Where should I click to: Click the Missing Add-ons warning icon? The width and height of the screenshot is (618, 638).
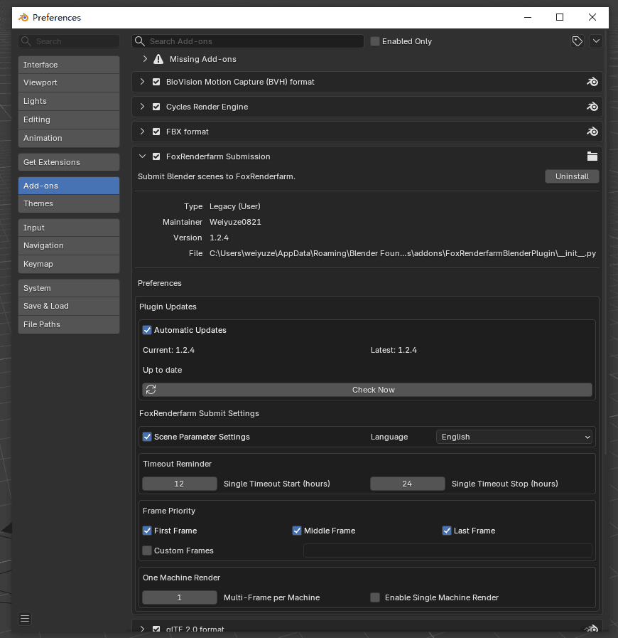(x=158, y=60)
